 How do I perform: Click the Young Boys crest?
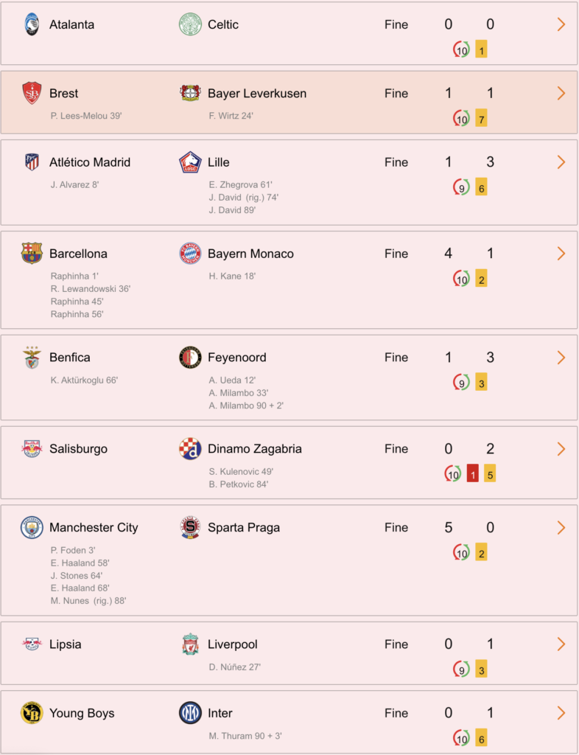[32, 713]
